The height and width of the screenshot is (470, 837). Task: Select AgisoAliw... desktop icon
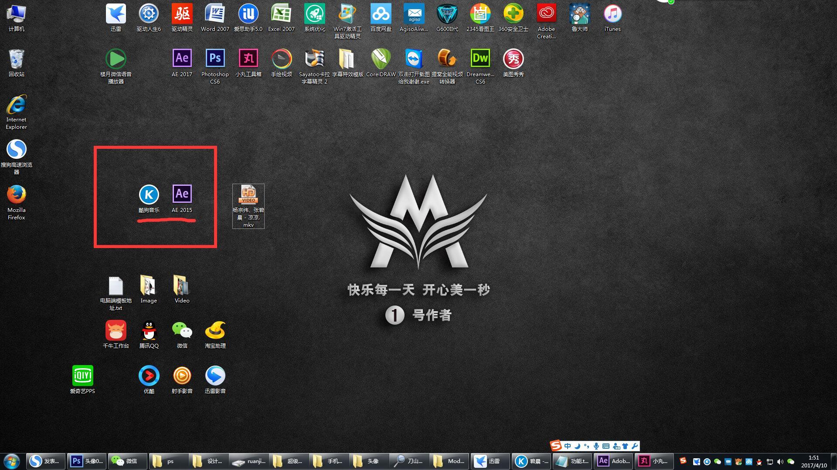click(x=414, y=18)
